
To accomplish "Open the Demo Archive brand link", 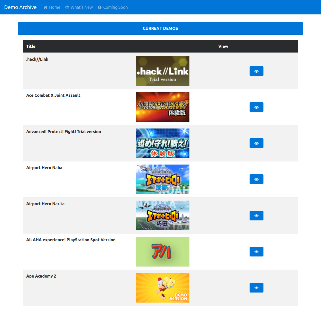I will coord(20,7).
